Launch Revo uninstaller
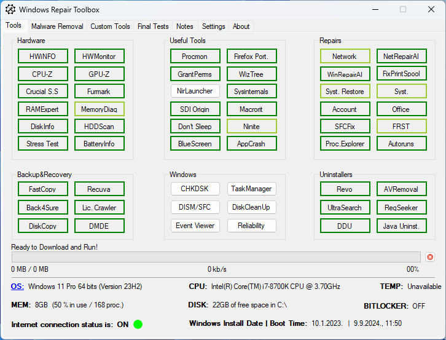The image size is (446, 340). click(x=345, y=189)
